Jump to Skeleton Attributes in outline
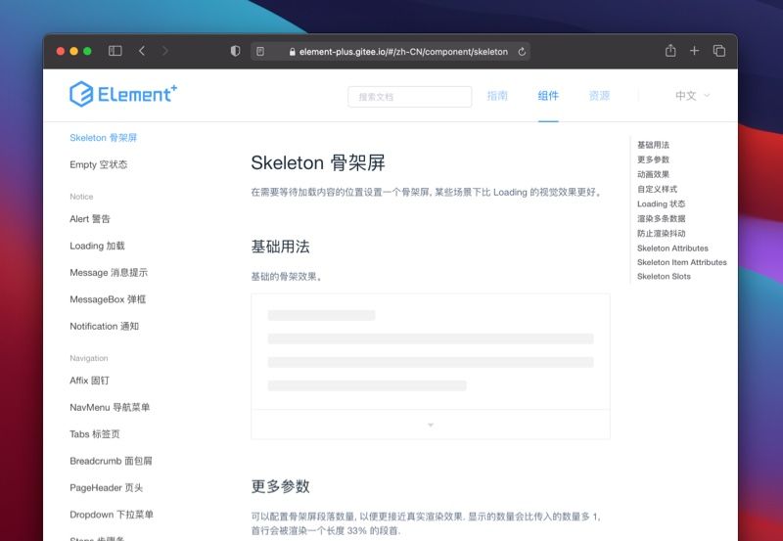The width and height of the screenshot is (783, 541). click(672, 248)
